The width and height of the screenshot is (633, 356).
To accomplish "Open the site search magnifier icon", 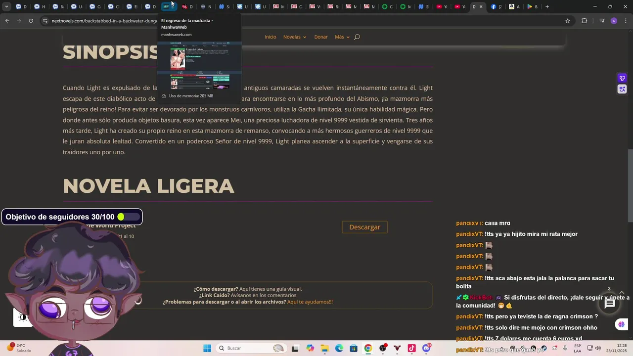I will click(357, 37).
